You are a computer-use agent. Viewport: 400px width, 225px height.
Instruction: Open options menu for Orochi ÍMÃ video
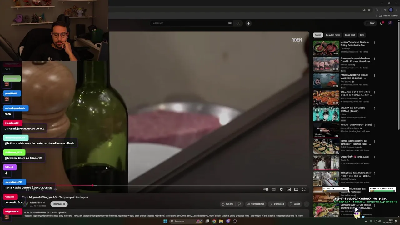(x=374, y=157)
